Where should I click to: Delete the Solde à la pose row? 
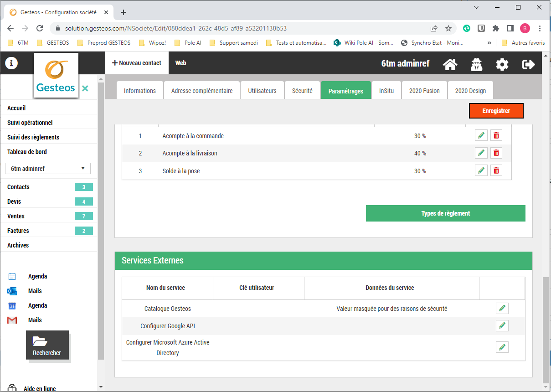click(x=496, y=171)
